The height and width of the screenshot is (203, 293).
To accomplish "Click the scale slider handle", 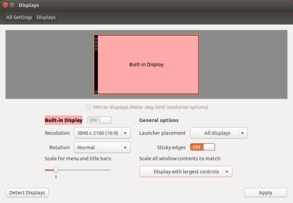I will 56,170.
